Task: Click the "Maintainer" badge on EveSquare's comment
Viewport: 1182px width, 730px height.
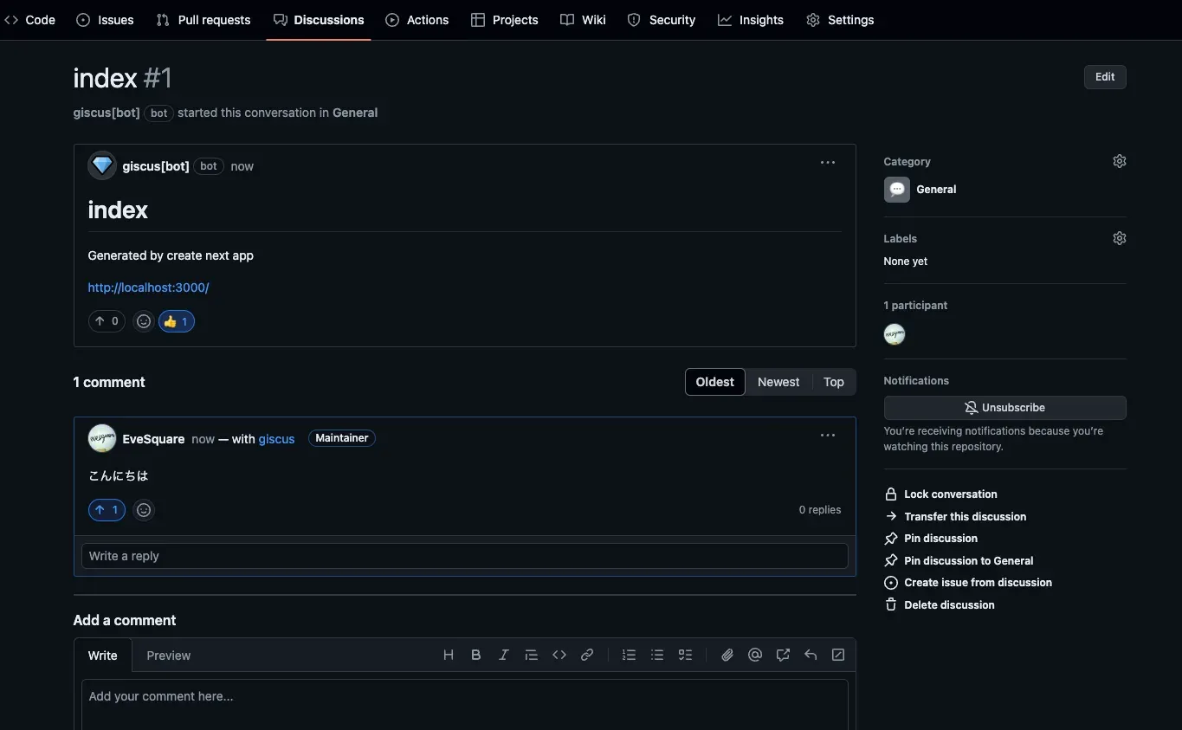Action: [342, 438]
